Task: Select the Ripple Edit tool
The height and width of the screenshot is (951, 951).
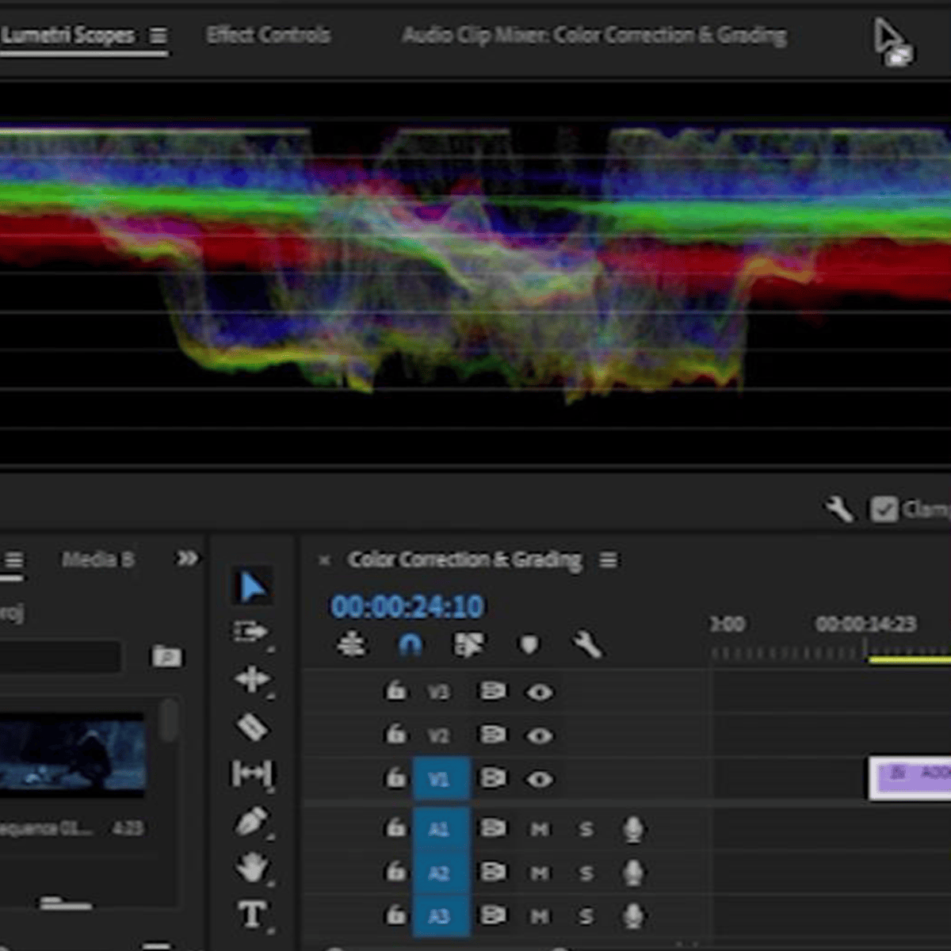Action: [251, 679]
